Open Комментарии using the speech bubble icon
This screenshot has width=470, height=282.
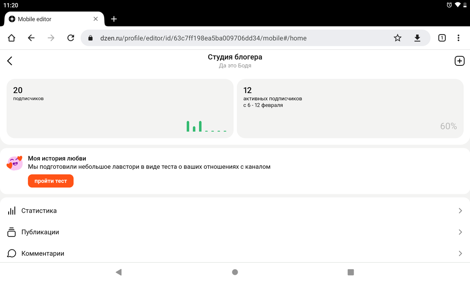click(11, 253)
